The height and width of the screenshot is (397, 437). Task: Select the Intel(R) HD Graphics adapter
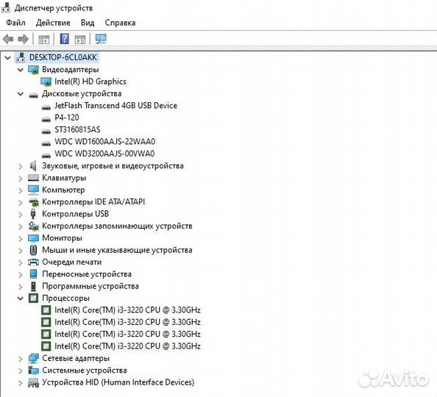pyautogui.click(x=90, y=82)
